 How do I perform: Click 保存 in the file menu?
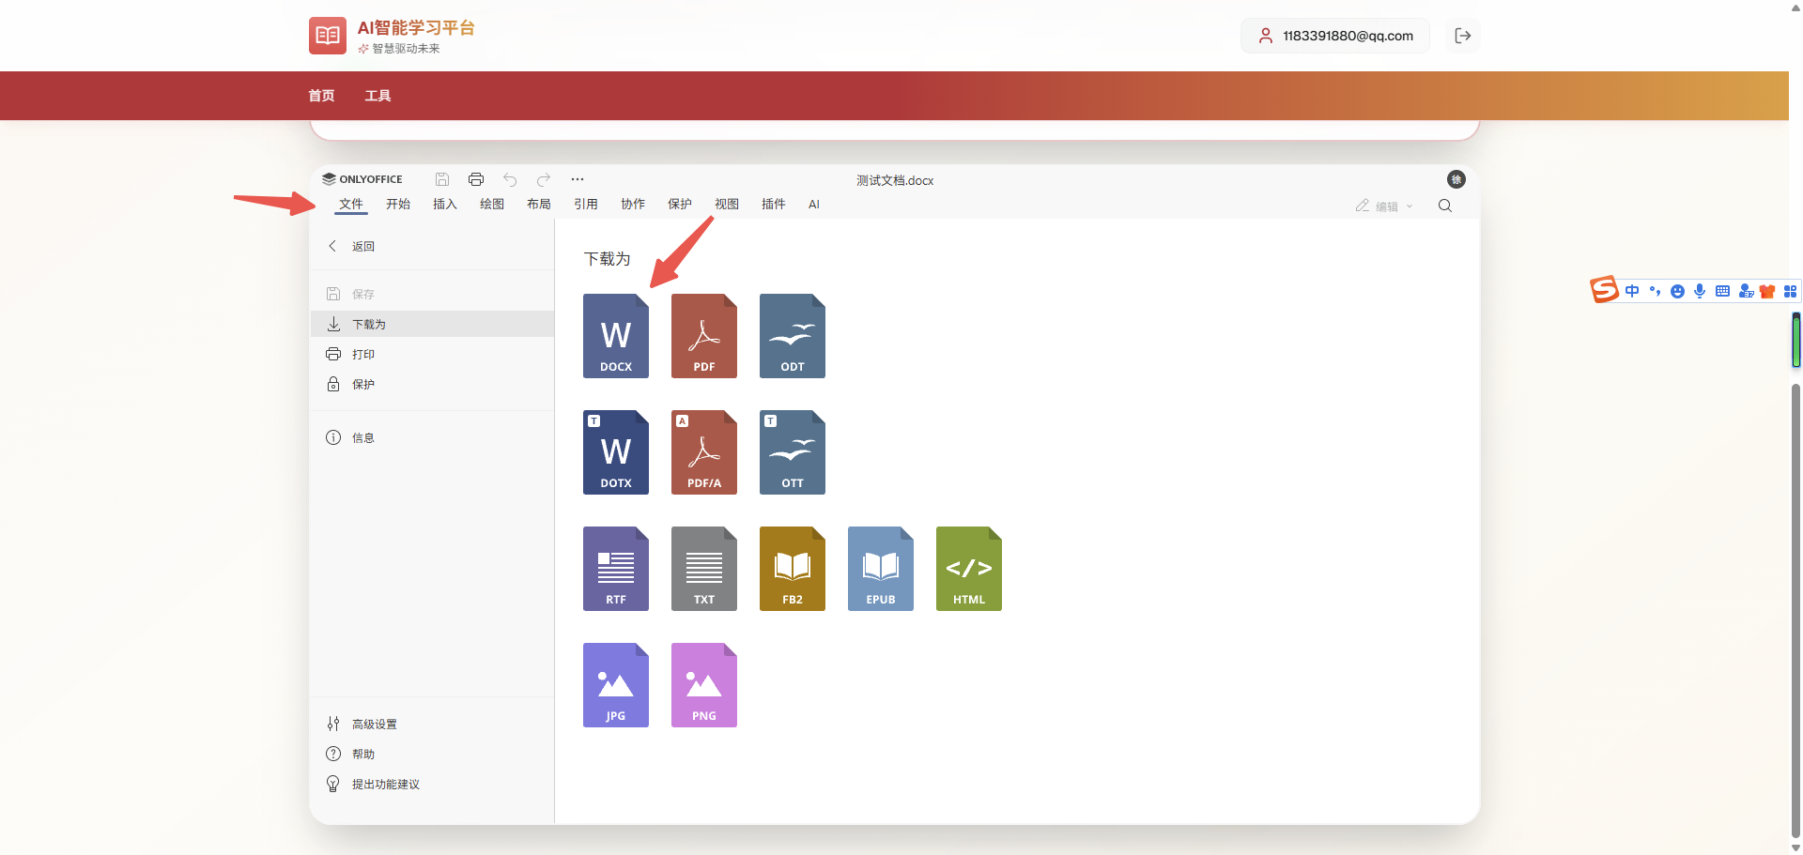click(x=432, y=294)
